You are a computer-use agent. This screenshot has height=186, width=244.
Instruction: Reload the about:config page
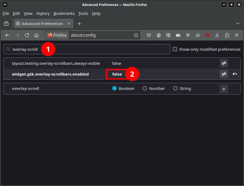tap(27, 35)
